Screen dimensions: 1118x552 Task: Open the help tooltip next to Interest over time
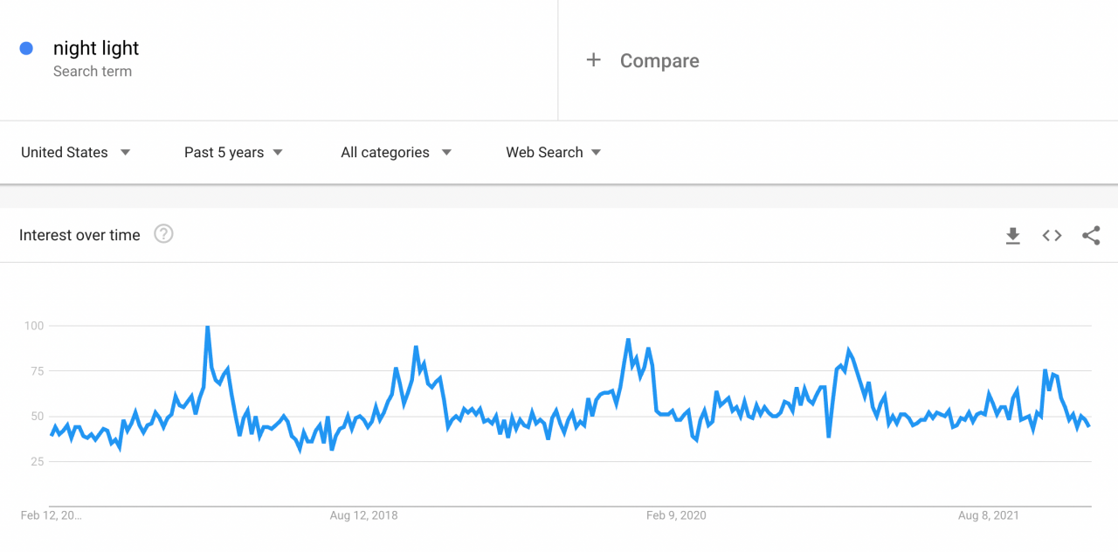162,234
